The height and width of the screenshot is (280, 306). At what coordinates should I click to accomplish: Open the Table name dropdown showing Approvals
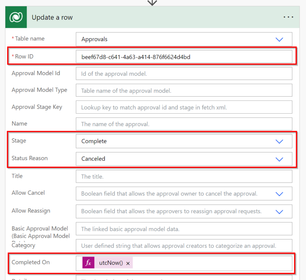pos(279,39)
